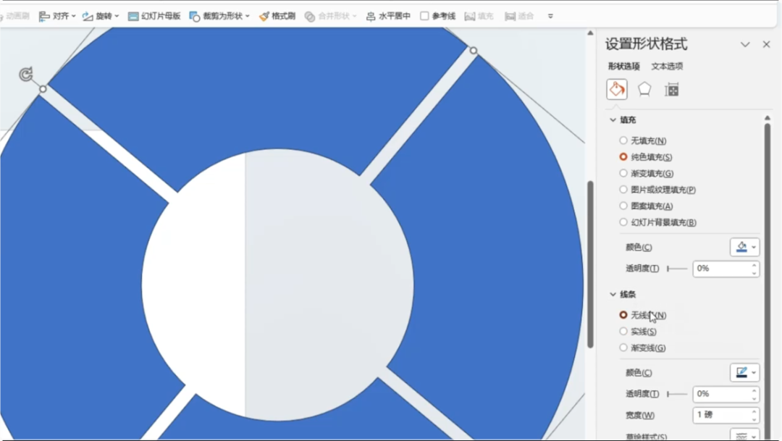Image resolution: width=782 pixels, height=441 pixels.
Task: Collapse the 填充 section
Action: tap(613, 119)
